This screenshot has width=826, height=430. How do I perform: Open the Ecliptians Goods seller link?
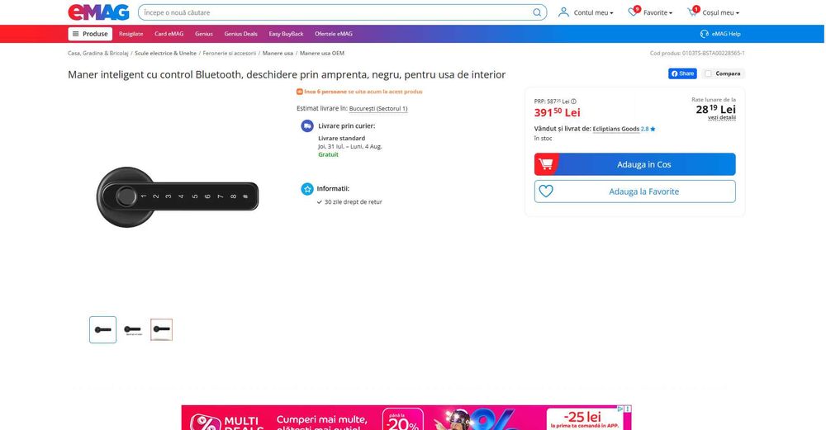[x=616, y=129]
